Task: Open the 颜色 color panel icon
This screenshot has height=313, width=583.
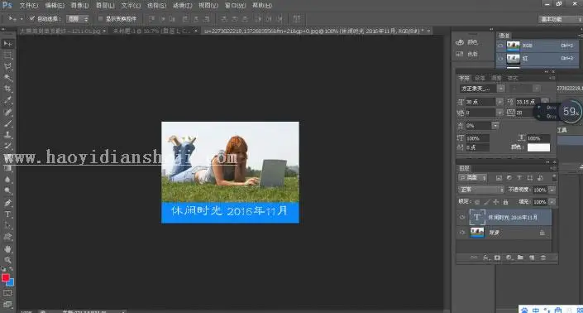Action: pos(460,42)
